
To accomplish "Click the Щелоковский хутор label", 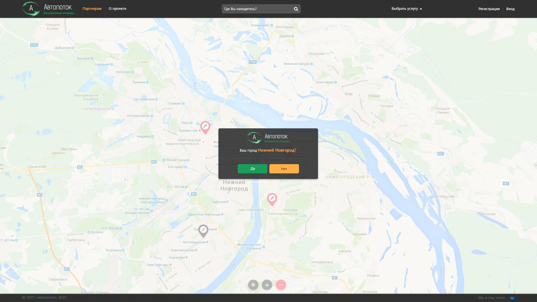I will tap(283, 214).
